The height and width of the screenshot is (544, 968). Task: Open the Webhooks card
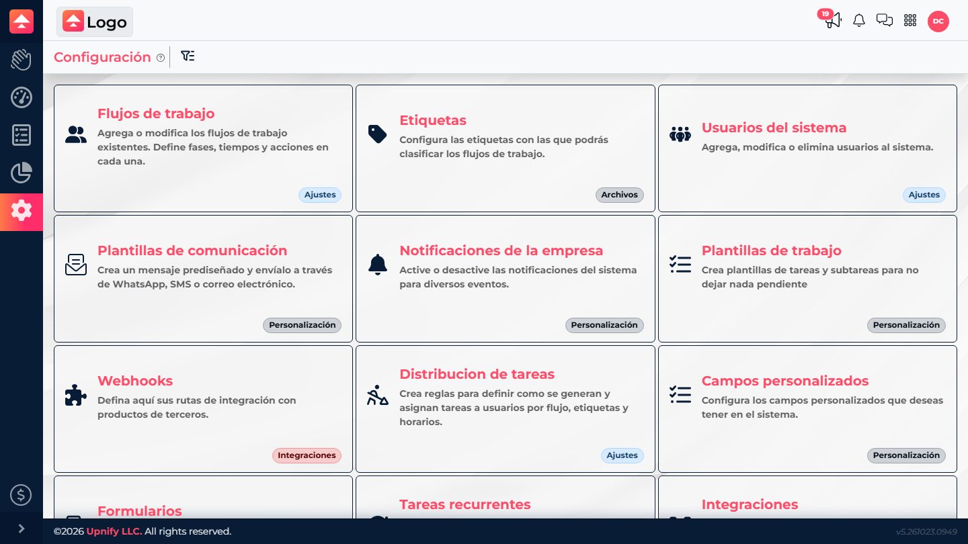[203, 409]
